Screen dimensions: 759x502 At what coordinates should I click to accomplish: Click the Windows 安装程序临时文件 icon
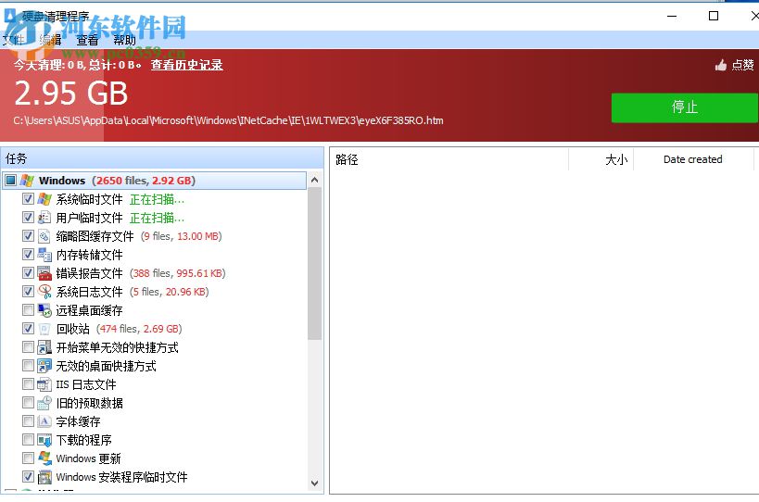[44, 477]
